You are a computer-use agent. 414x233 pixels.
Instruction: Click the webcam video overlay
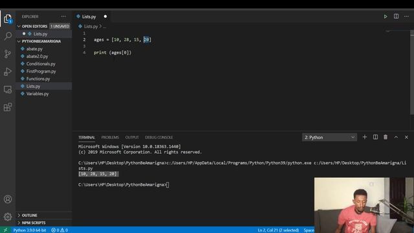(x=364, y=205)
